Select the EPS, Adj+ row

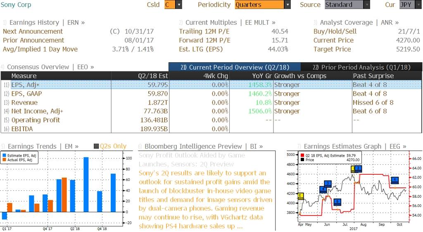pyautogui.click(x=211, y=85)
